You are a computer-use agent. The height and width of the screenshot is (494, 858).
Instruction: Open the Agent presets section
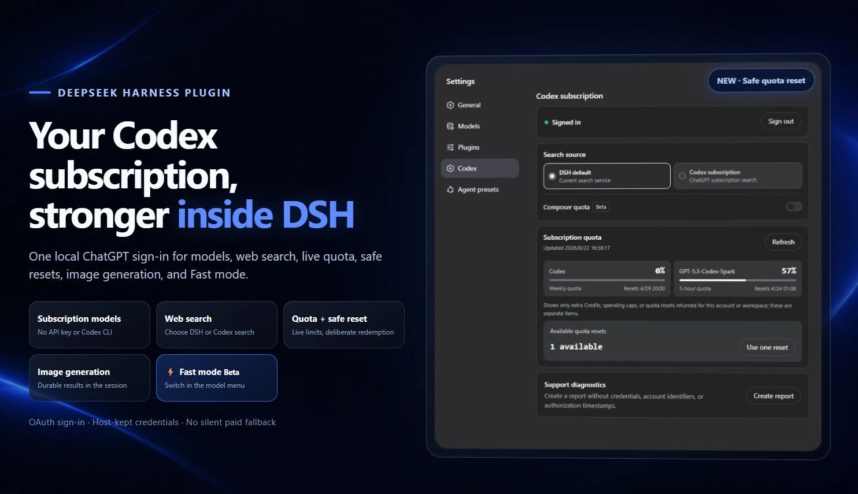click(480, 190)
